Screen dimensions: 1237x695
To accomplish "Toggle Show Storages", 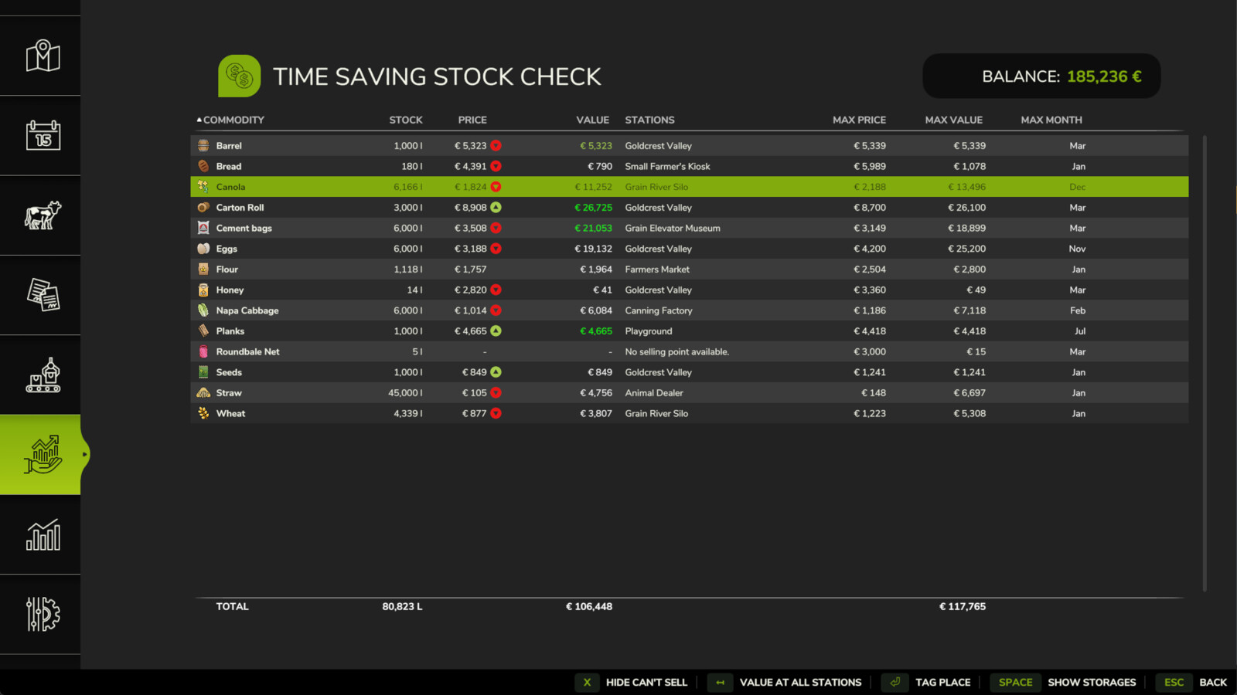I will coord(1092,683).
